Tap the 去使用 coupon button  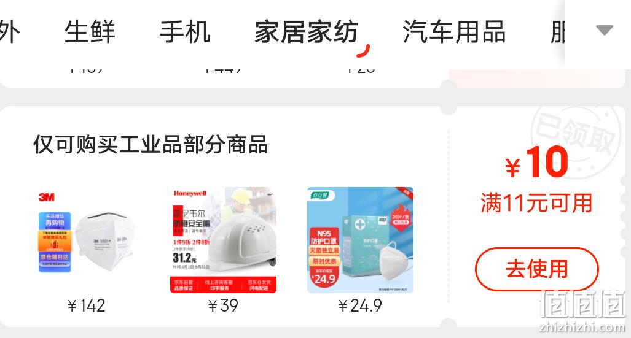point(537,269)
